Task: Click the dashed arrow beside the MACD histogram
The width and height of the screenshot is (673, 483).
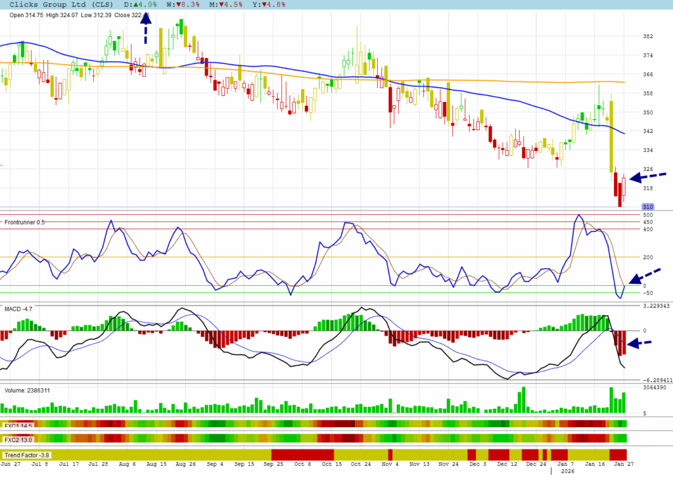Action: 641,343
